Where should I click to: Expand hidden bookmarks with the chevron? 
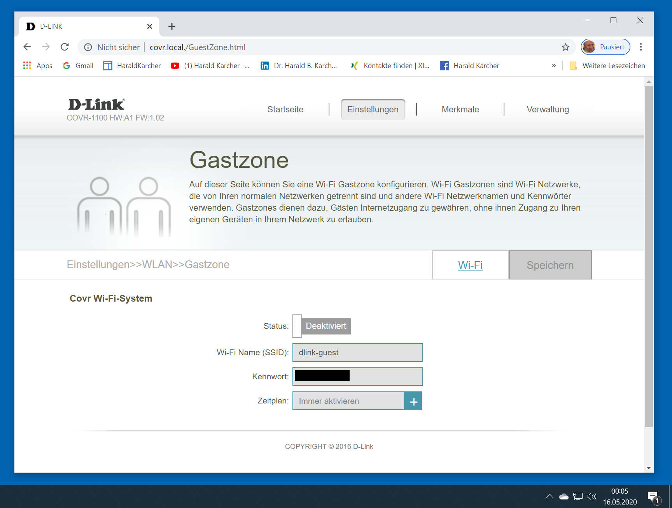(x=554, y=66)
